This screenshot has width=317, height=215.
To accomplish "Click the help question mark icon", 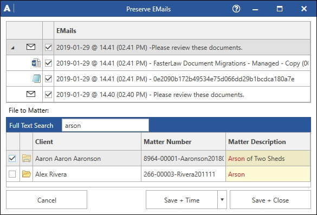I will click(x=236, y=9).
